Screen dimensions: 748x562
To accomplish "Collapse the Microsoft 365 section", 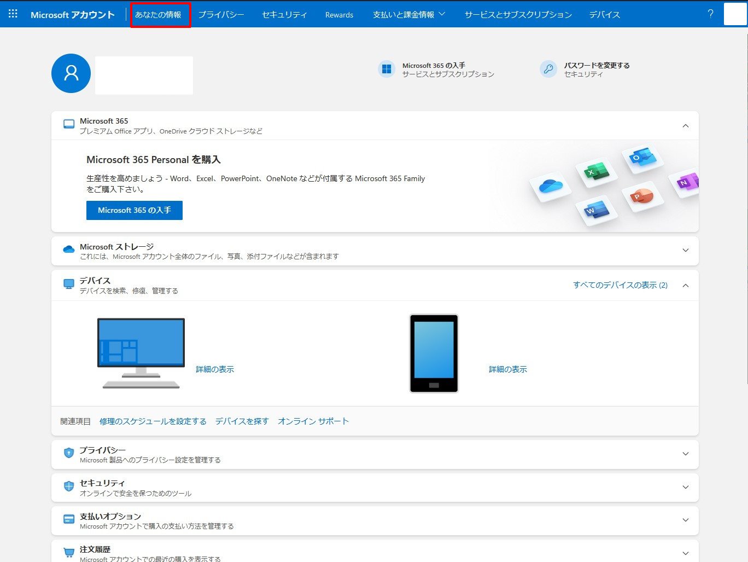I will pyautogui.click(x=685, y=126).
